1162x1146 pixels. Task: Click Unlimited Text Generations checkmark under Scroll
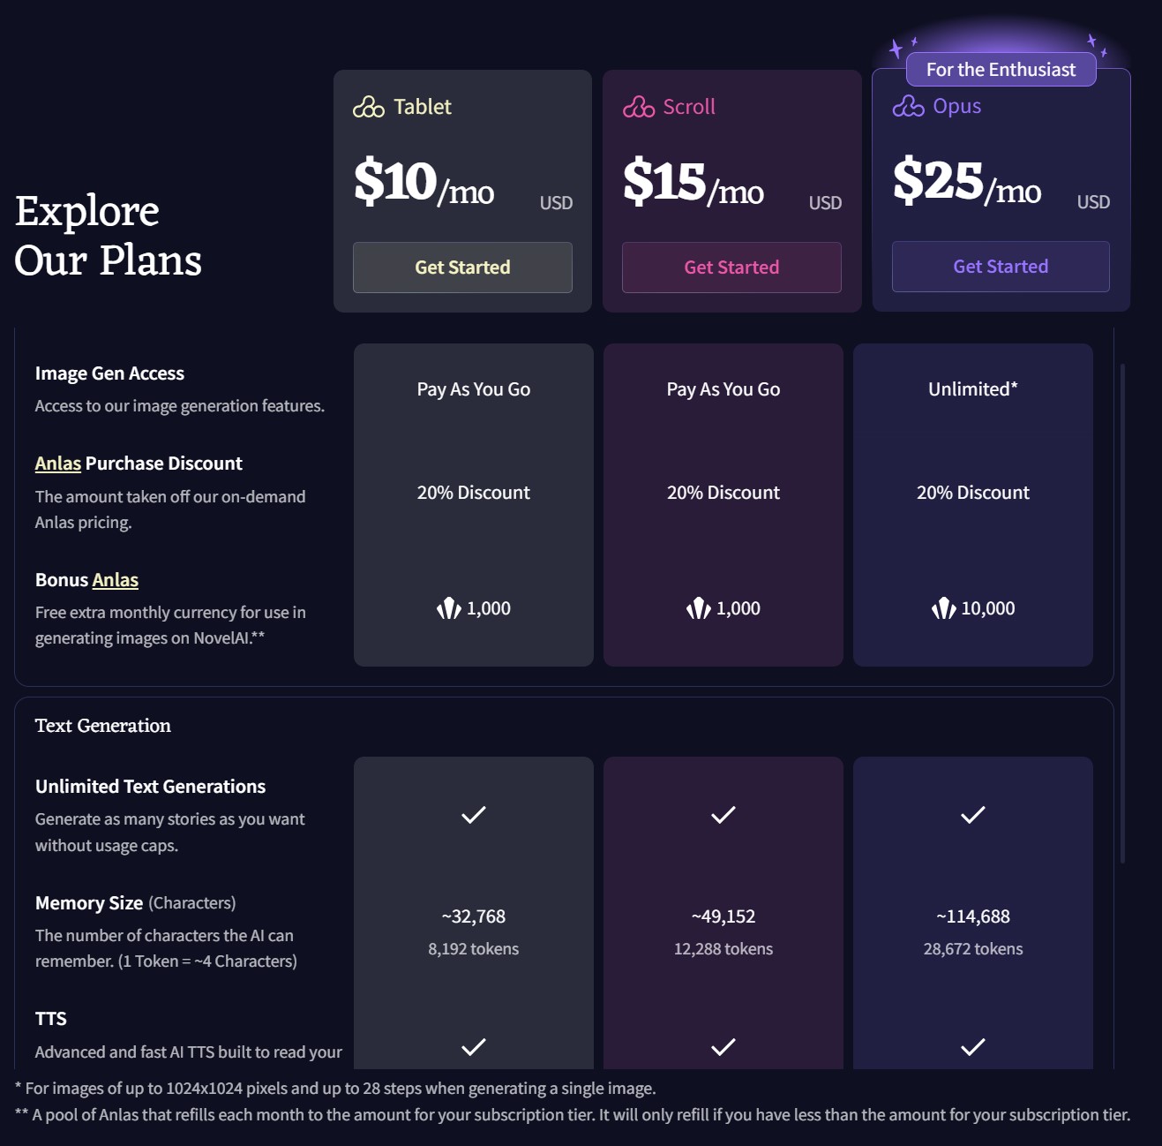click(x=723, y=815)
